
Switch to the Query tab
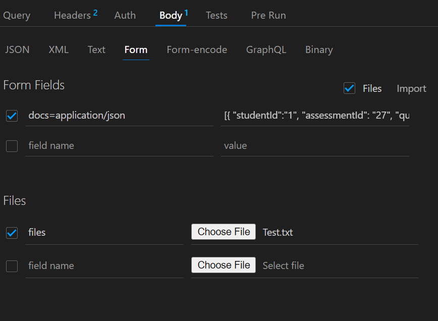(x=16, y=15)
